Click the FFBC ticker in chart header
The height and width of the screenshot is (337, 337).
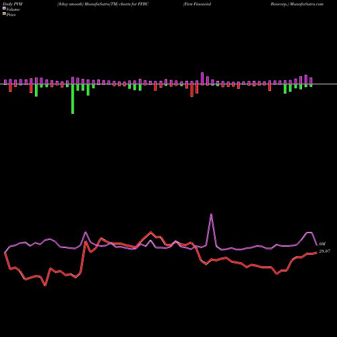click(144, 4)
